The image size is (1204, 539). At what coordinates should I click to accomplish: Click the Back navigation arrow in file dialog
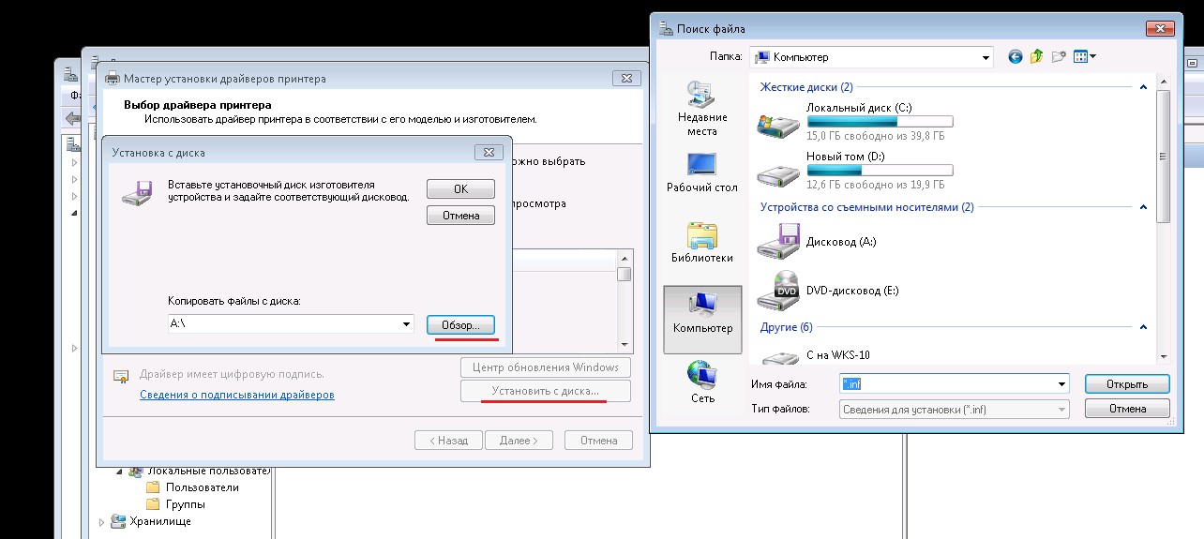(x=1015, y=57)
